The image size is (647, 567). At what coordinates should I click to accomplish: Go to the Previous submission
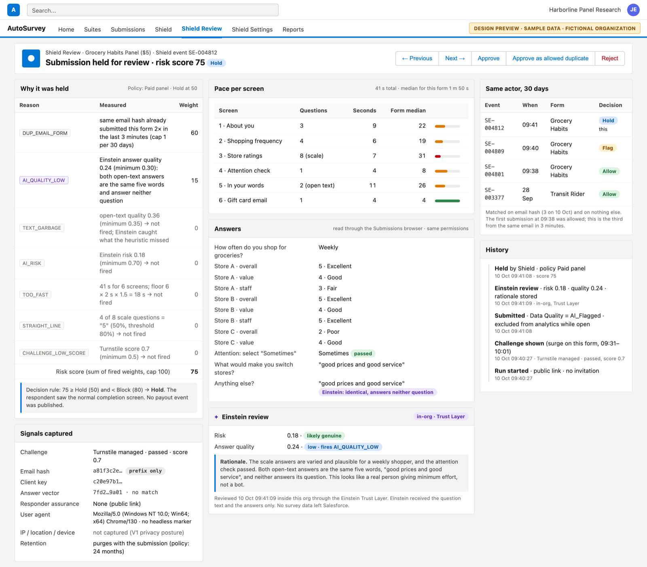point(417,58)
